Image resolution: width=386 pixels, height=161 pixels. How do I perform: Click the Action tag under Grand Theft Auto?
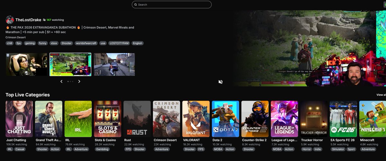55,149
